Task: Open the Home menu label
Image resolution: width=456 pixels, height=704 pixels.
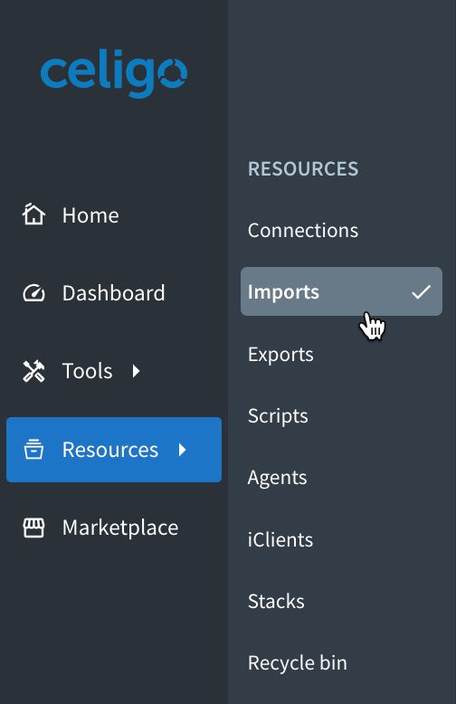Action: pyautogui.click(x=90, y=215)
